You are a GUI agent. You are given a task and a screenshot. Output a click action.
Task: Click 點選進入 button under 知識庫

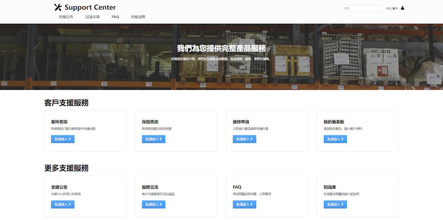pos(335,204)
